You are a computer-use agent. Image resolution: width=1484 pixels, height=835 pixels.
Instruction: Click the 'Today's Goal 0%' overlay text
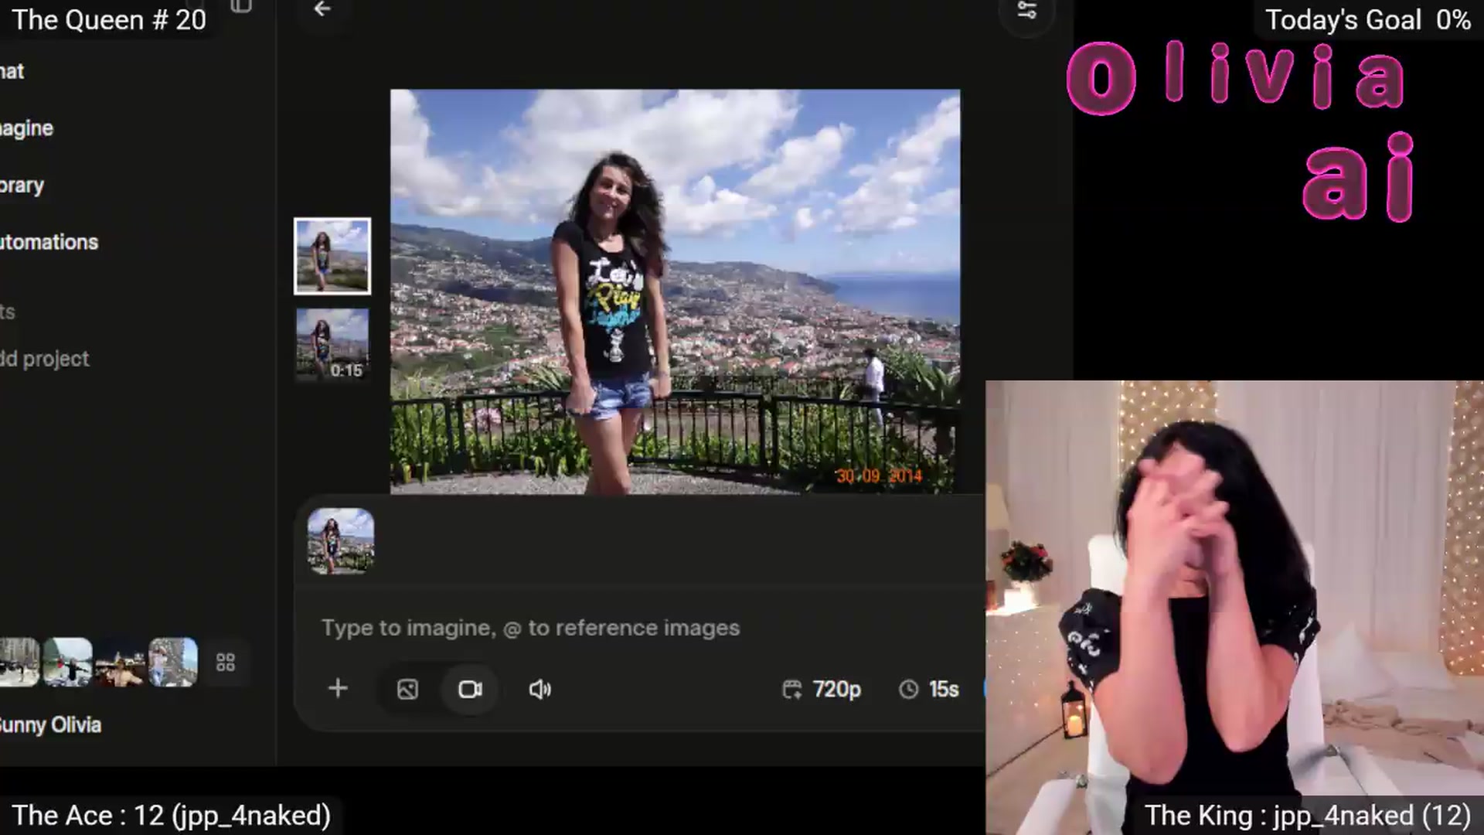[x=1367, y=19]
